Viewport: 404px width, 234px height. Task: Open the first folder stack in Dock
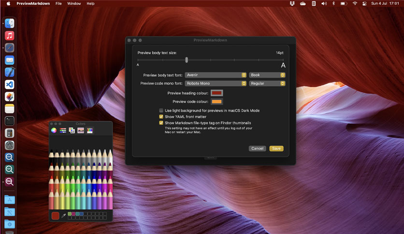point(10,200)
